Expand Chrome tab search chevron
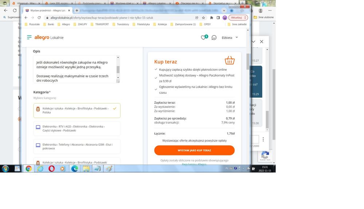The width and height of the screenshot is (364, 209). pos(224,11)
